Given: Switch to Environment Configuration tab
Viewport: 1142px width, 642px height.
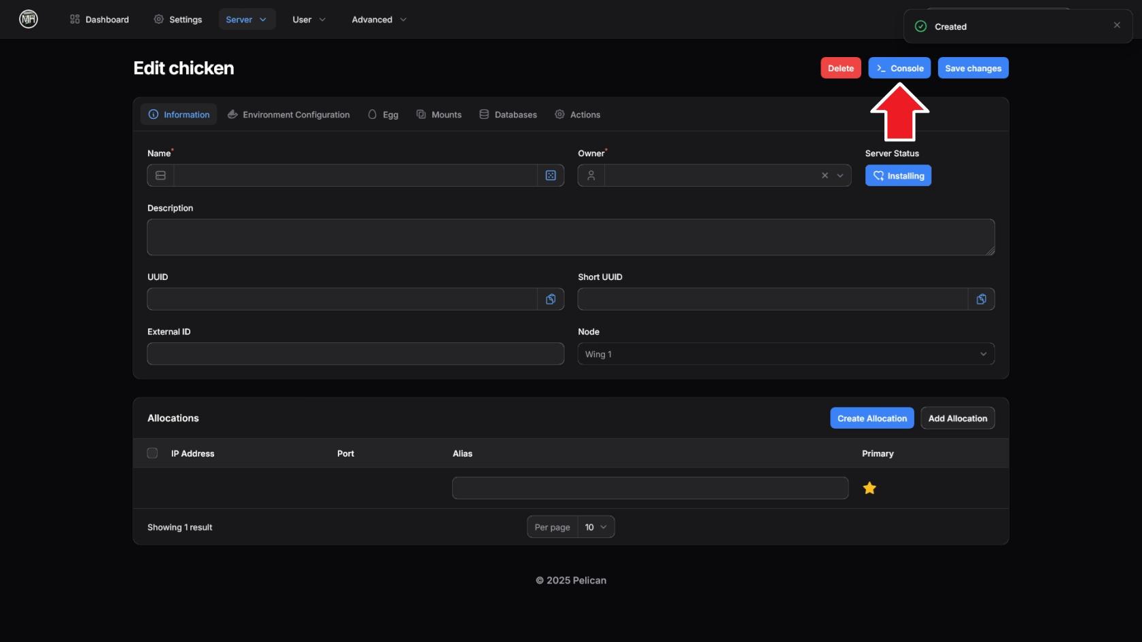Looking at the screenshot, I should [x=289, y=114].
